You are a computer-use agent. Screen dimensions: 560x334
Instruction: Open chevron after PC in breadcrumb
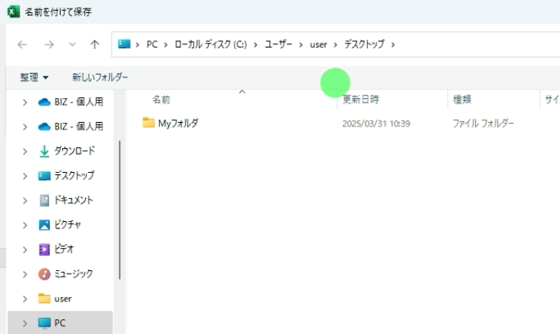point(166,45)
